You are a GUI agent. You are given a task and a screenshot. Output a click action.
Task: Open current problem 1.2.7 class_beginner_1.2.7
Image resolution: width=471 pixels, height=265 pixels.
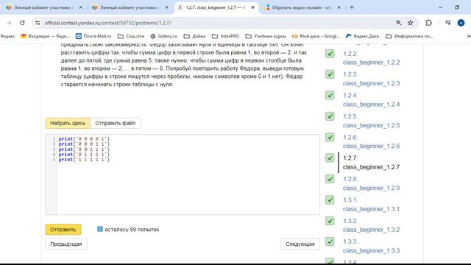pyautogui.click(x=371, y=162)
